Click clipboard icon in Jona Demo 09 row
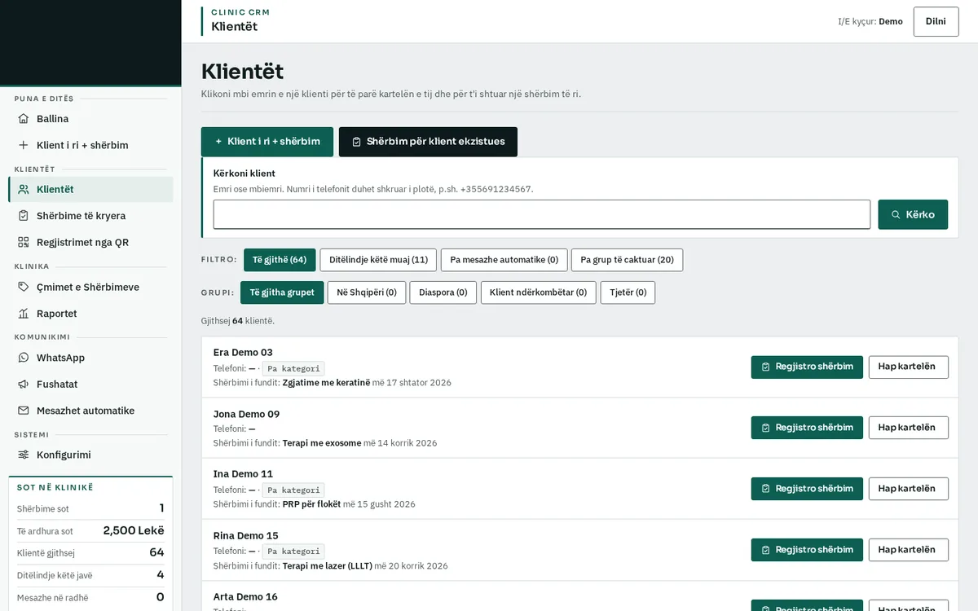 point(765,428)
